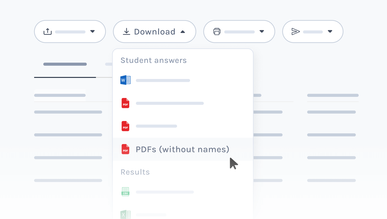The image size is (387, 219).
Task: Click the PDF icon directly below the Word icon
Action: [126, 103]
